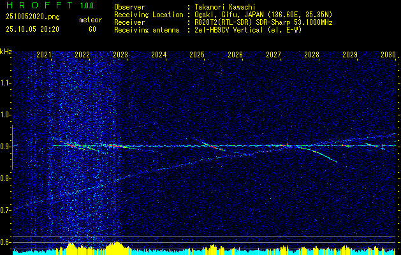Click the version number 1.0.0

click(87, 6)
